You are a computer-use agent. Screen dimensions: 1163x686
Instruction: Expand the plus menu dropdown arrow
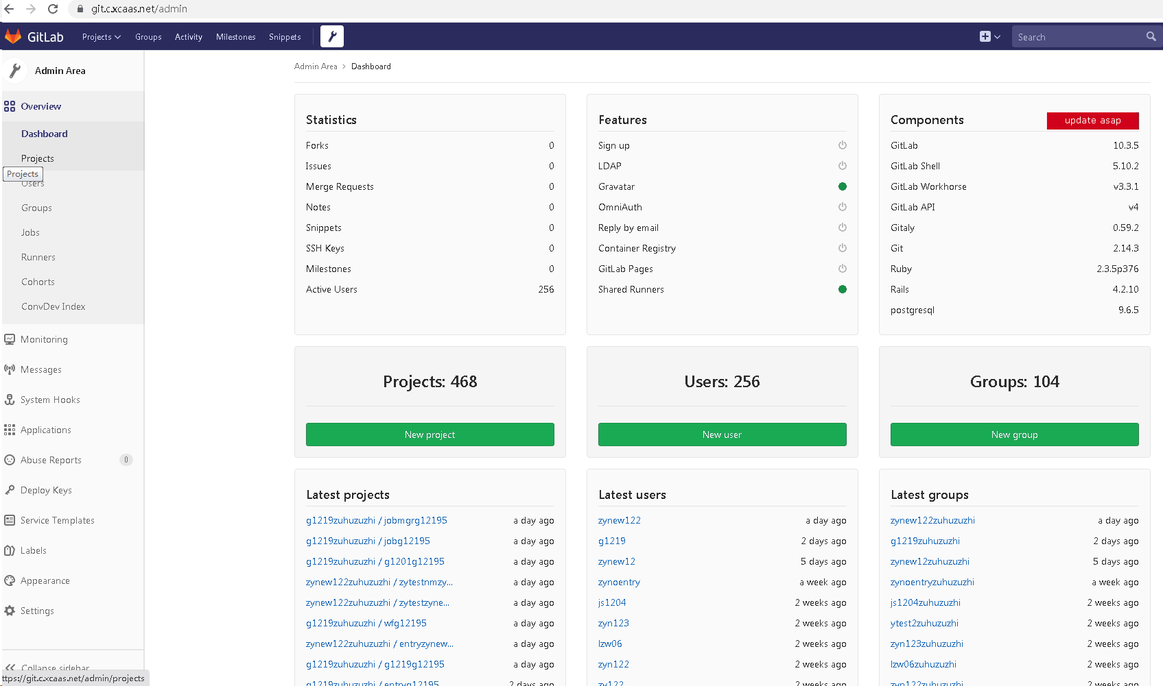pyautogui.click(x=998, y=37)
